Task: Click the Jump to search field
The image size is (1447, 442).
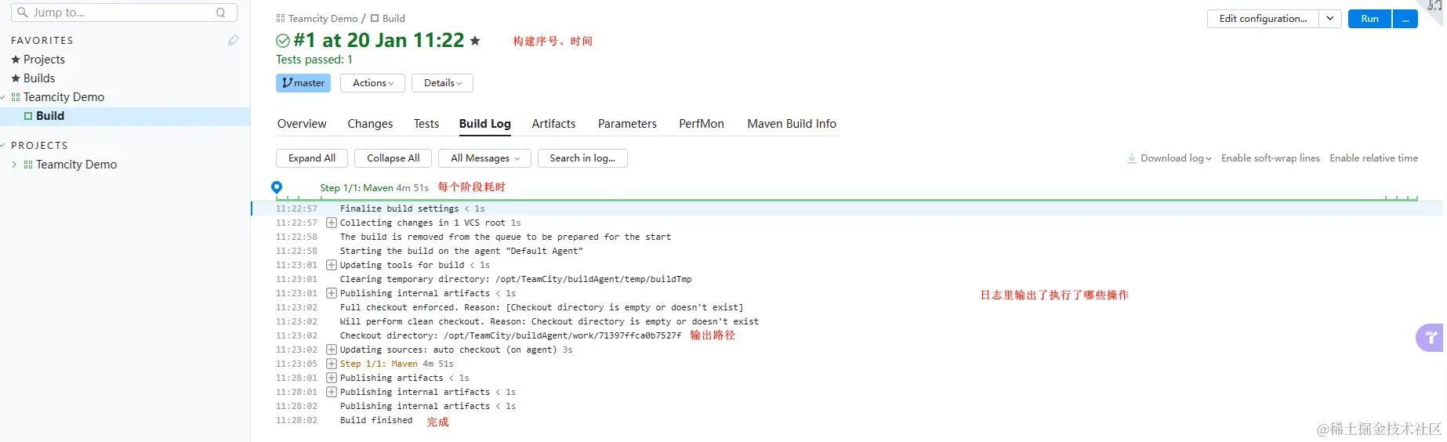Action: pos(124,13)
